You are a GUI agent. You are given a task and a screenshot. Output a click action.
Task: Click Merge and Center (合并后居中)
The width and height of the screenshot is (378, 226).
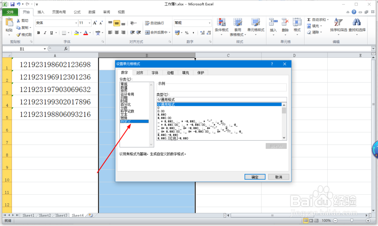click(x=156, y=33)
